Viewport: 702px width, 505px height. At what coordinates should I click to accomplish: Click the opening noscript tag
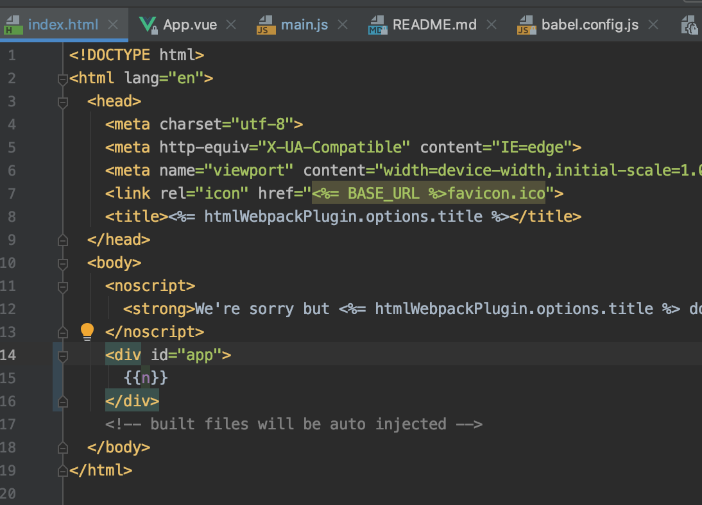point(150,286)
